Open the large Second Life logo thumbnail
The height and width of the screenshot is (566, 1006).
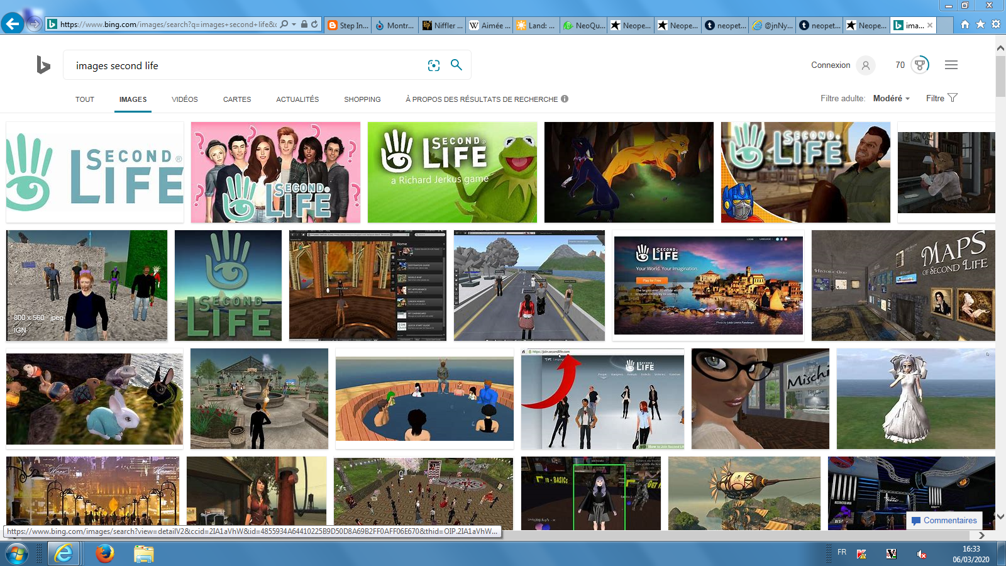coord(95,172)
